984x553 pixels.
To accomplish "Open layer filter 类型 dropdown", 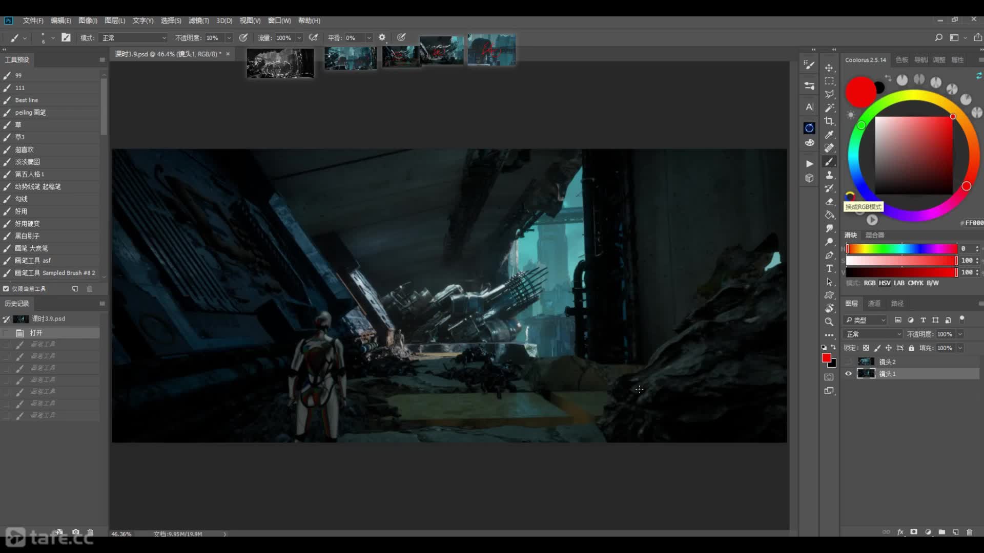I will click(865, 320).
